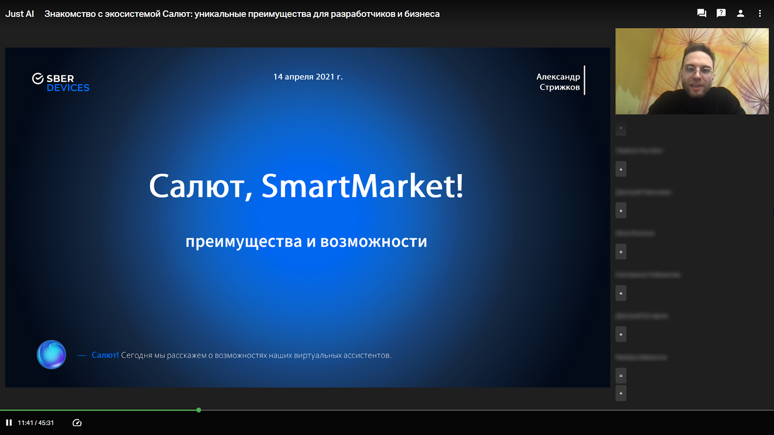
Task: Open the chat messages icon
Action: pyautogui.click(x=701, y=14)
